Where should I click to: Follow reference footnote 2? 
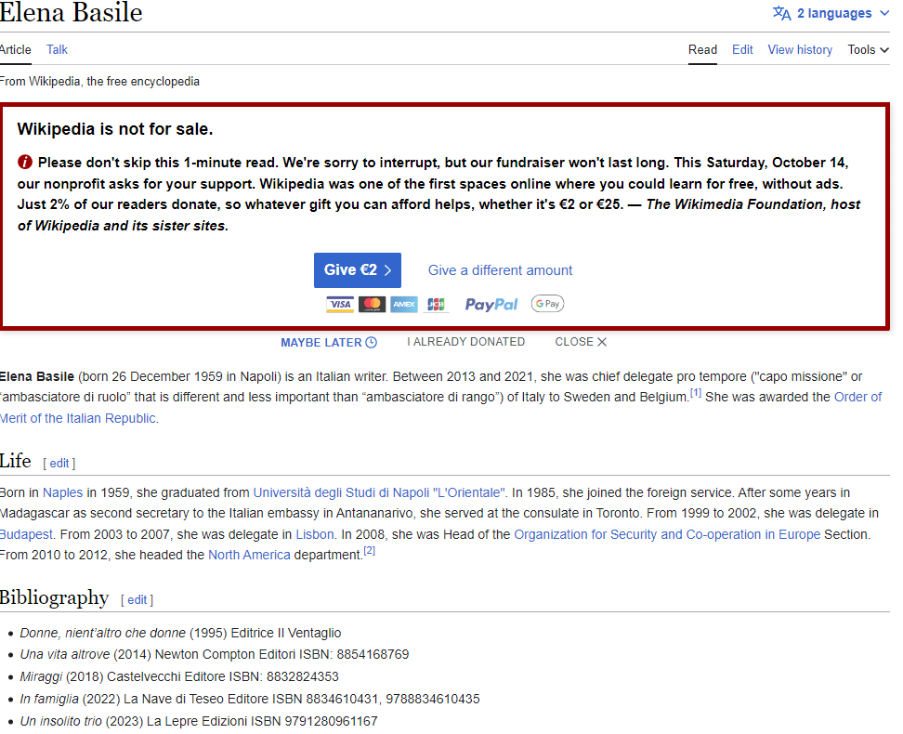pyautogui.click(x=369, y=551)
